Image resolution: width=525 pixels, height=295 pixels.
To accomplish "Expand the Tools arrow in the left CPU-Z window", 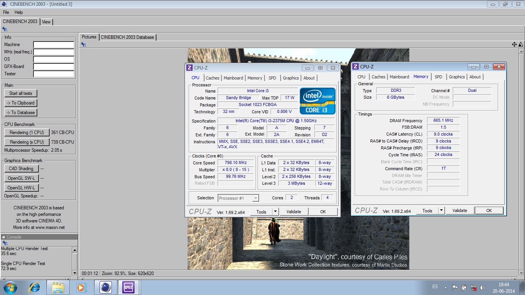I will pos(275,212).
